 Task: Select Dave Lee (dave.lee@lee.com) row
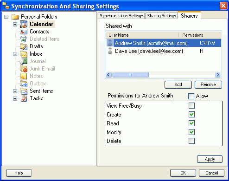(164, 51)
